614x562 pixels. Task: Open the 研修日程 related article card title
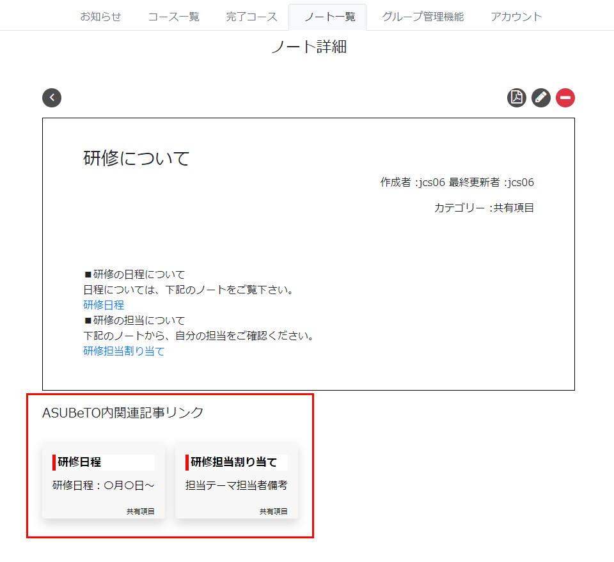[x=79, y=462]
